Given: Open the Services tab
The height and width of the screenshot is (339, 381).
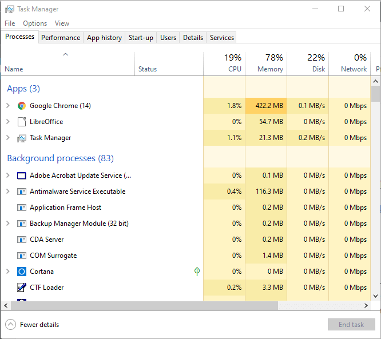Looking at the screenshot, I should point(222,38).
